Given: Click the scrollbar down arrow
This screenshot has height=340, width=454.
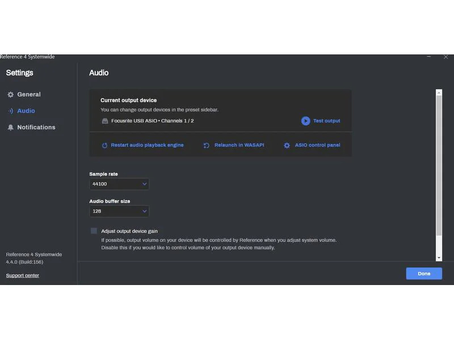Looking at the screenshot, I should pyautogui.click(x=439, y=257).
